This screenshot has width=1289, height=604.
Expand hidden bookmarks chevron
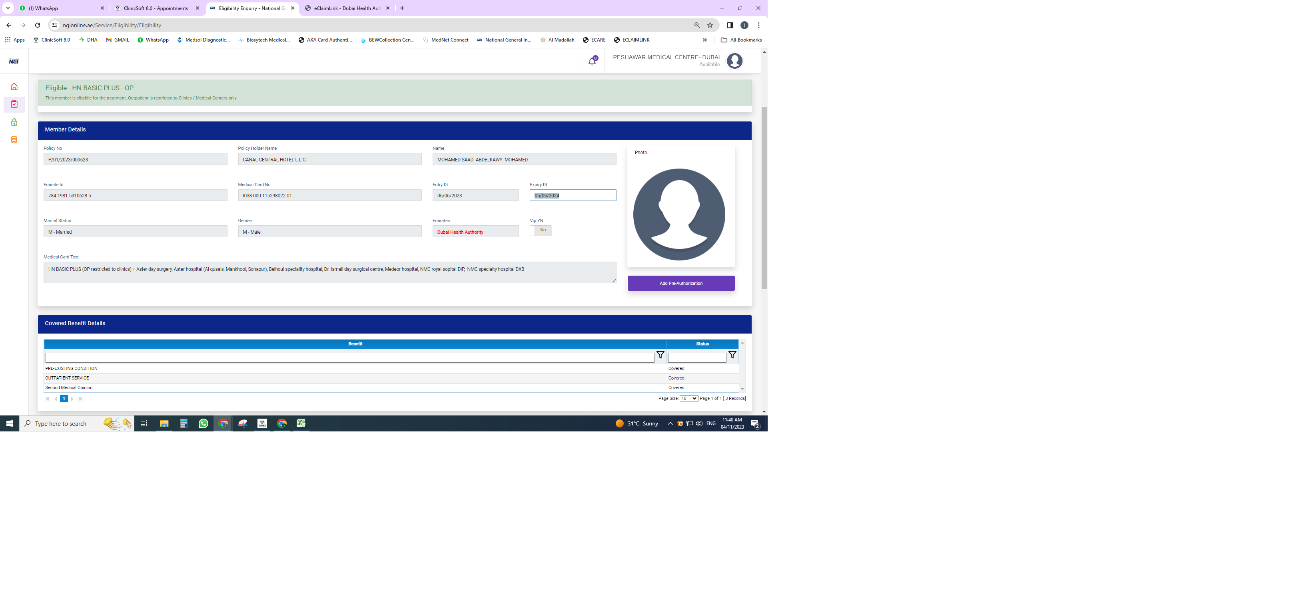click(x=704, y=40)
